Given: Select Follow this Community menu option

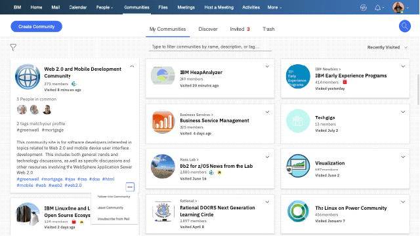Looking at the screenshot, I should 114,197.
